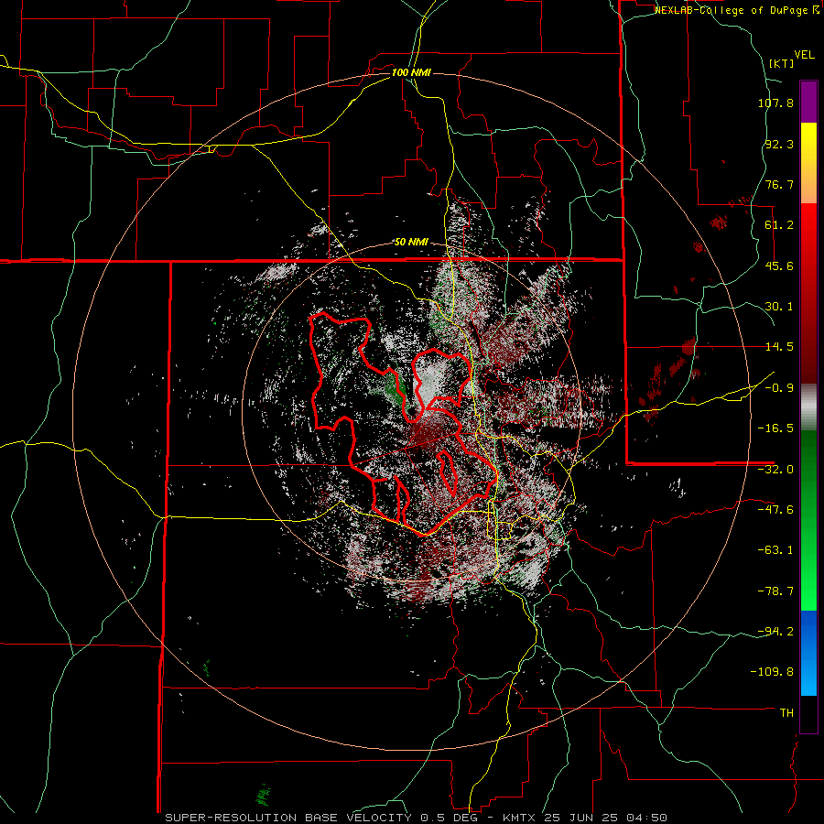
Task: Click the -94.2 scale value
Action: 775,632
